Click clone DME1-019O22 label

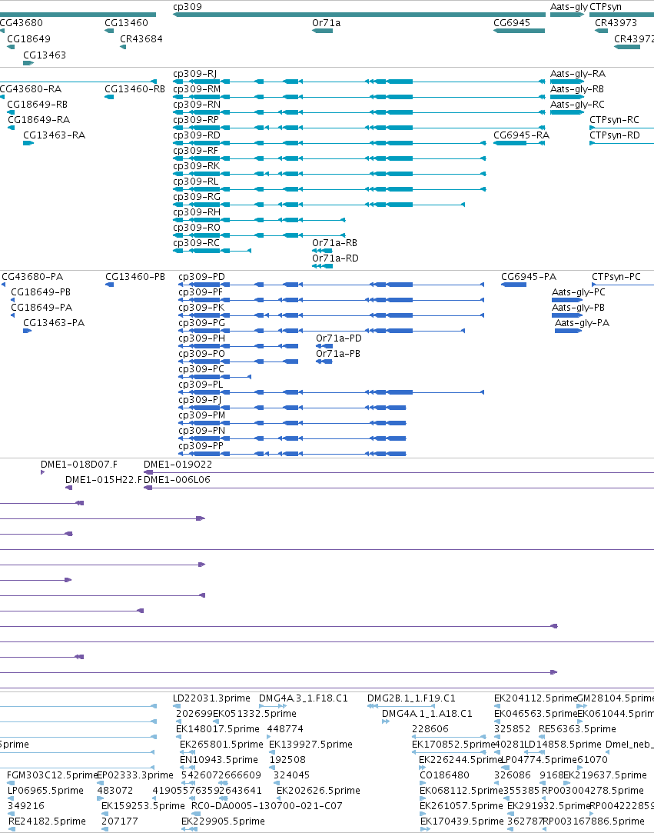click(178, 464)
